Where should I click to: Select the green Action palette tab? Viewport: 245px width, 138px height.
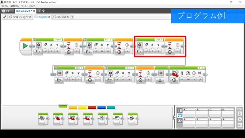(x=63, y=107)
